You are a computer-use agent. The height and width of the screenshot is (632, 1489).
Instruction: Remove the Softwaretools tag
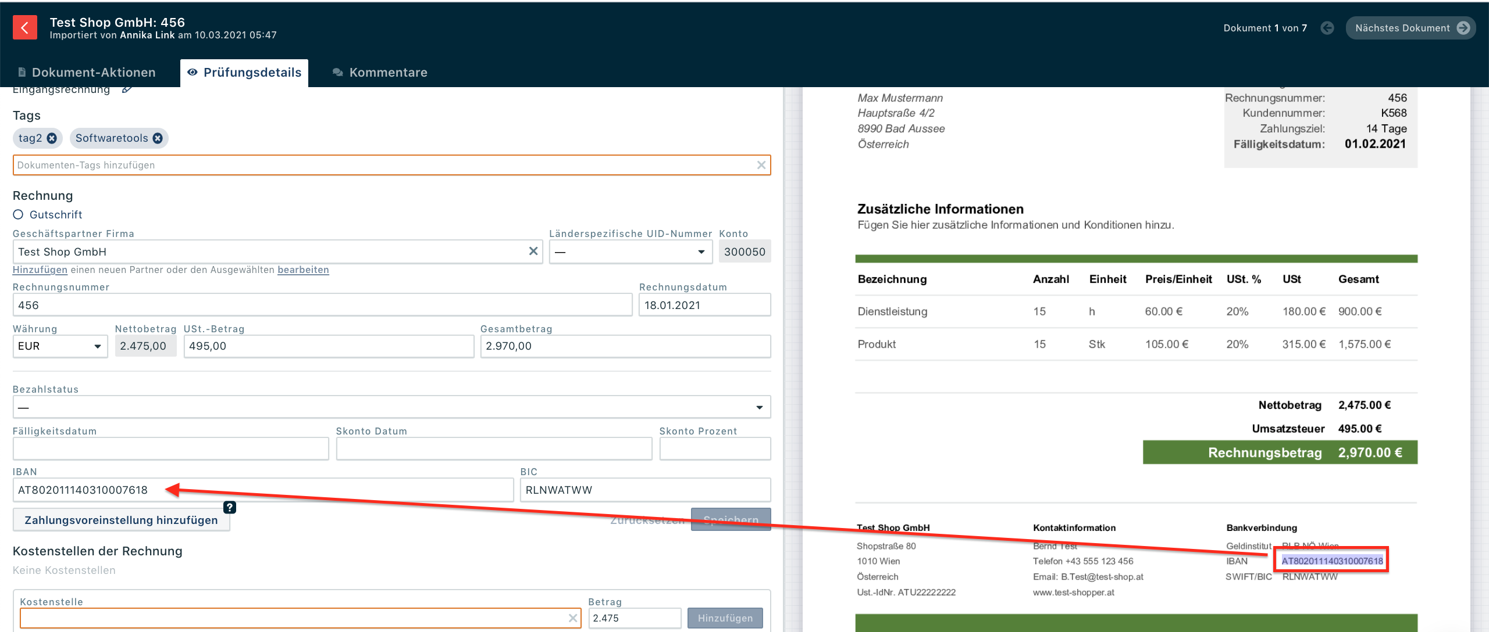pos(158,138)
